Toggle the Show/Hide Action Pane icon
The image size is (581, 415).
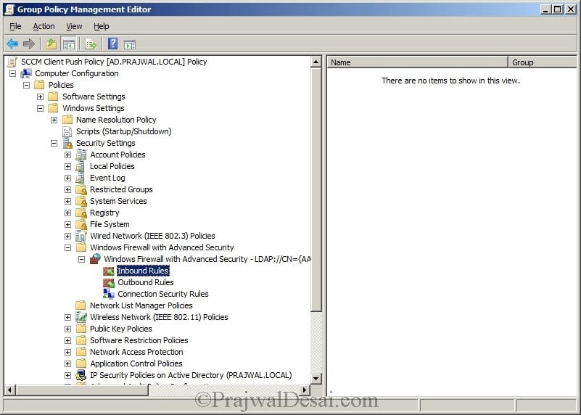point(130,44)
